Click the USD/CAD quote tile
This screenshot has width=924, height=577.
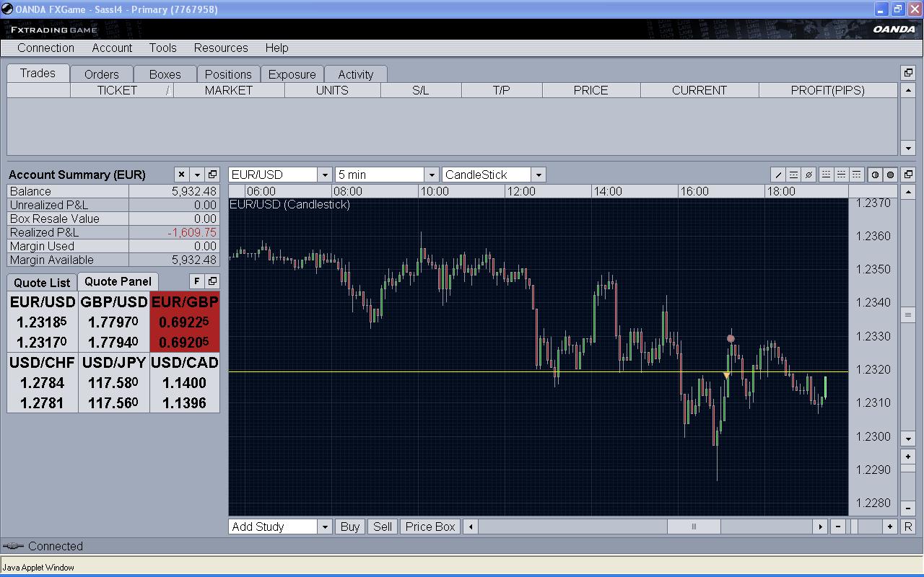coord(185,382)
